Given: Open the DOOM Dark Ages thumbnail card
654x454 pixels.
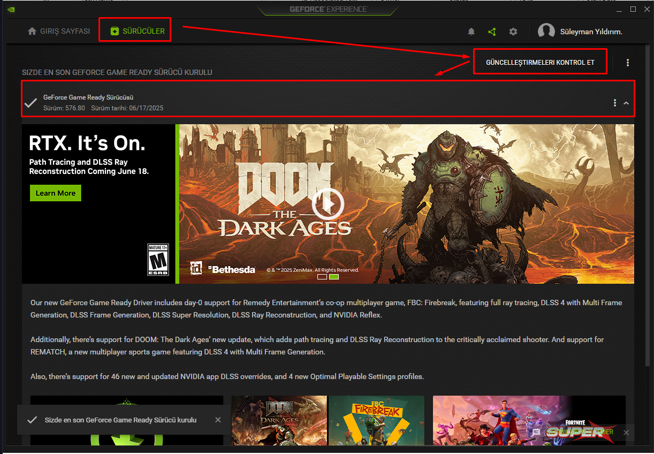Looking at the screenshot, I should point(279,420).
